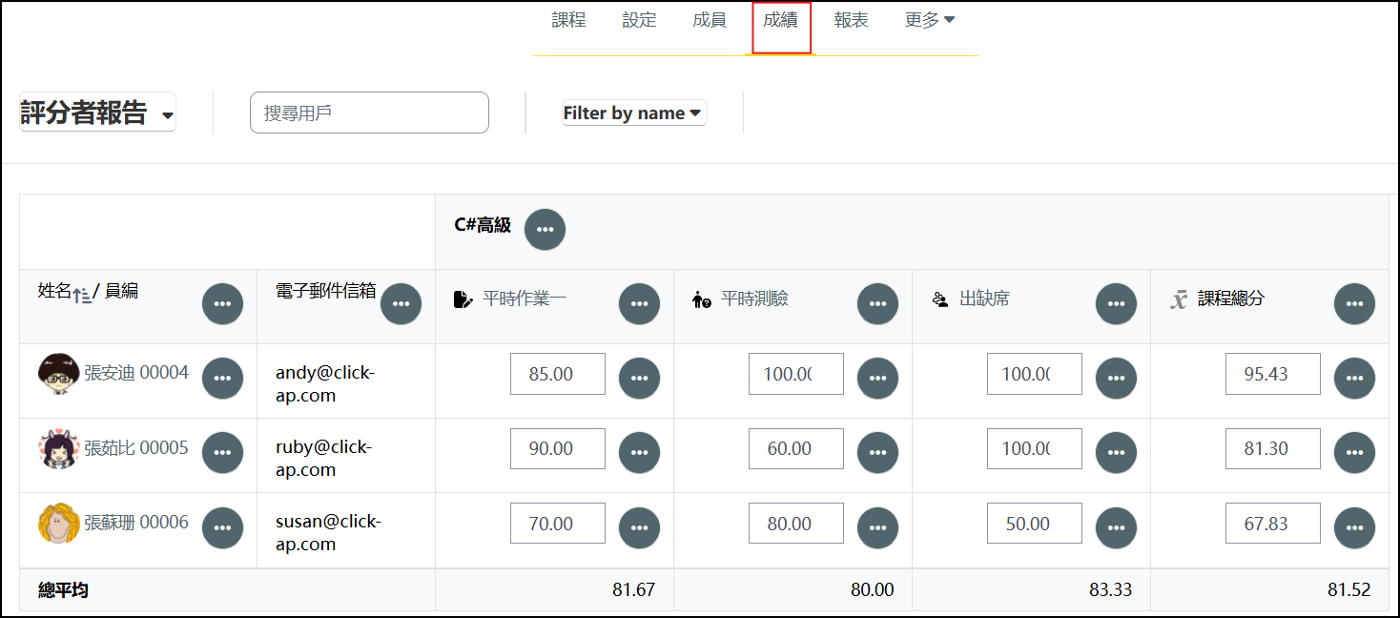Open 張安迪 00004 student link
The height and width of the screenshot is (618, 1400).
[136, 373]
